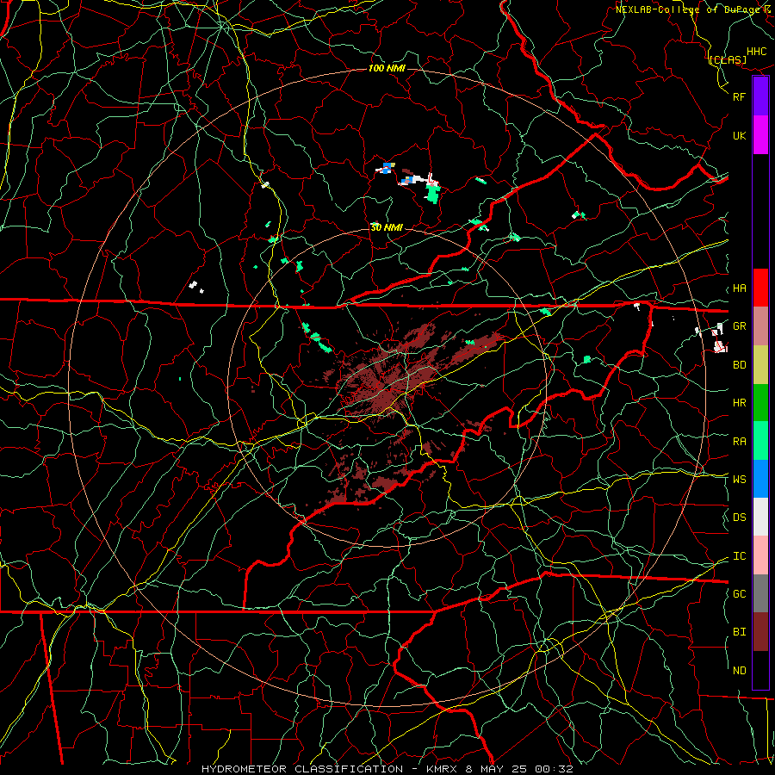Select the IC light pink legend swatch
The image size is (775, 775).
760,555
